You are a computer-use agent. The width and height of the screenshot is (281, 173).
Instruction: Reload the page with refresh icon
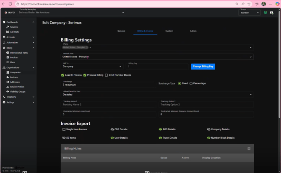(10, 4)
